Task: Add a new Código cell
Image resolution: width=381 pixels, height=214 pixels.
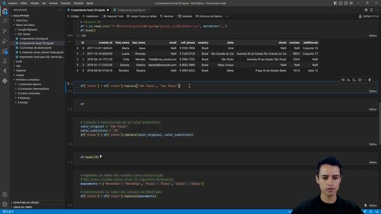Action: click(x=73, y=16)
